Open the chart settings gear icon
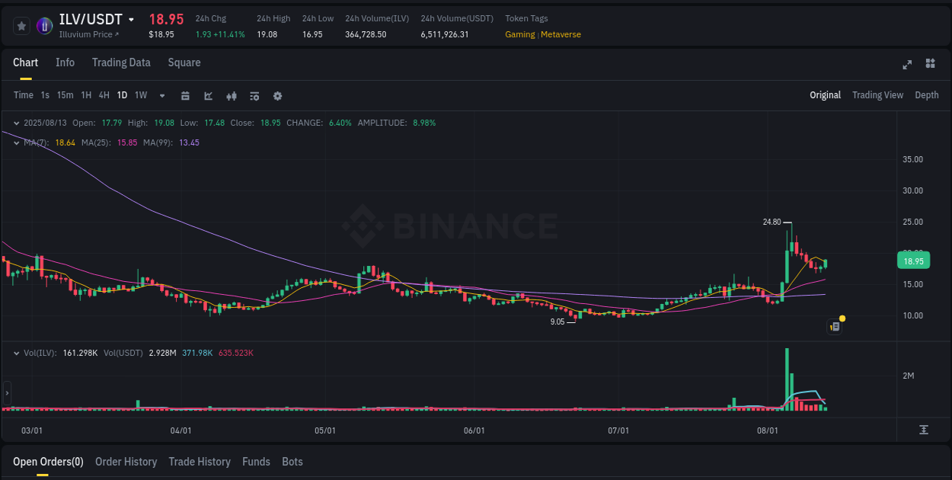The height and width of the screenshot is (480, 952). [277, 96]
